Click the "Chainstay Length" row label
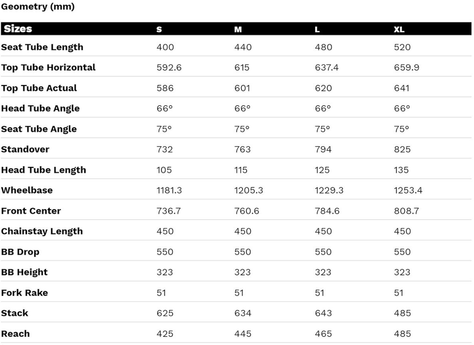The width and height of the screenshot is (474, 345). [42, 231]
